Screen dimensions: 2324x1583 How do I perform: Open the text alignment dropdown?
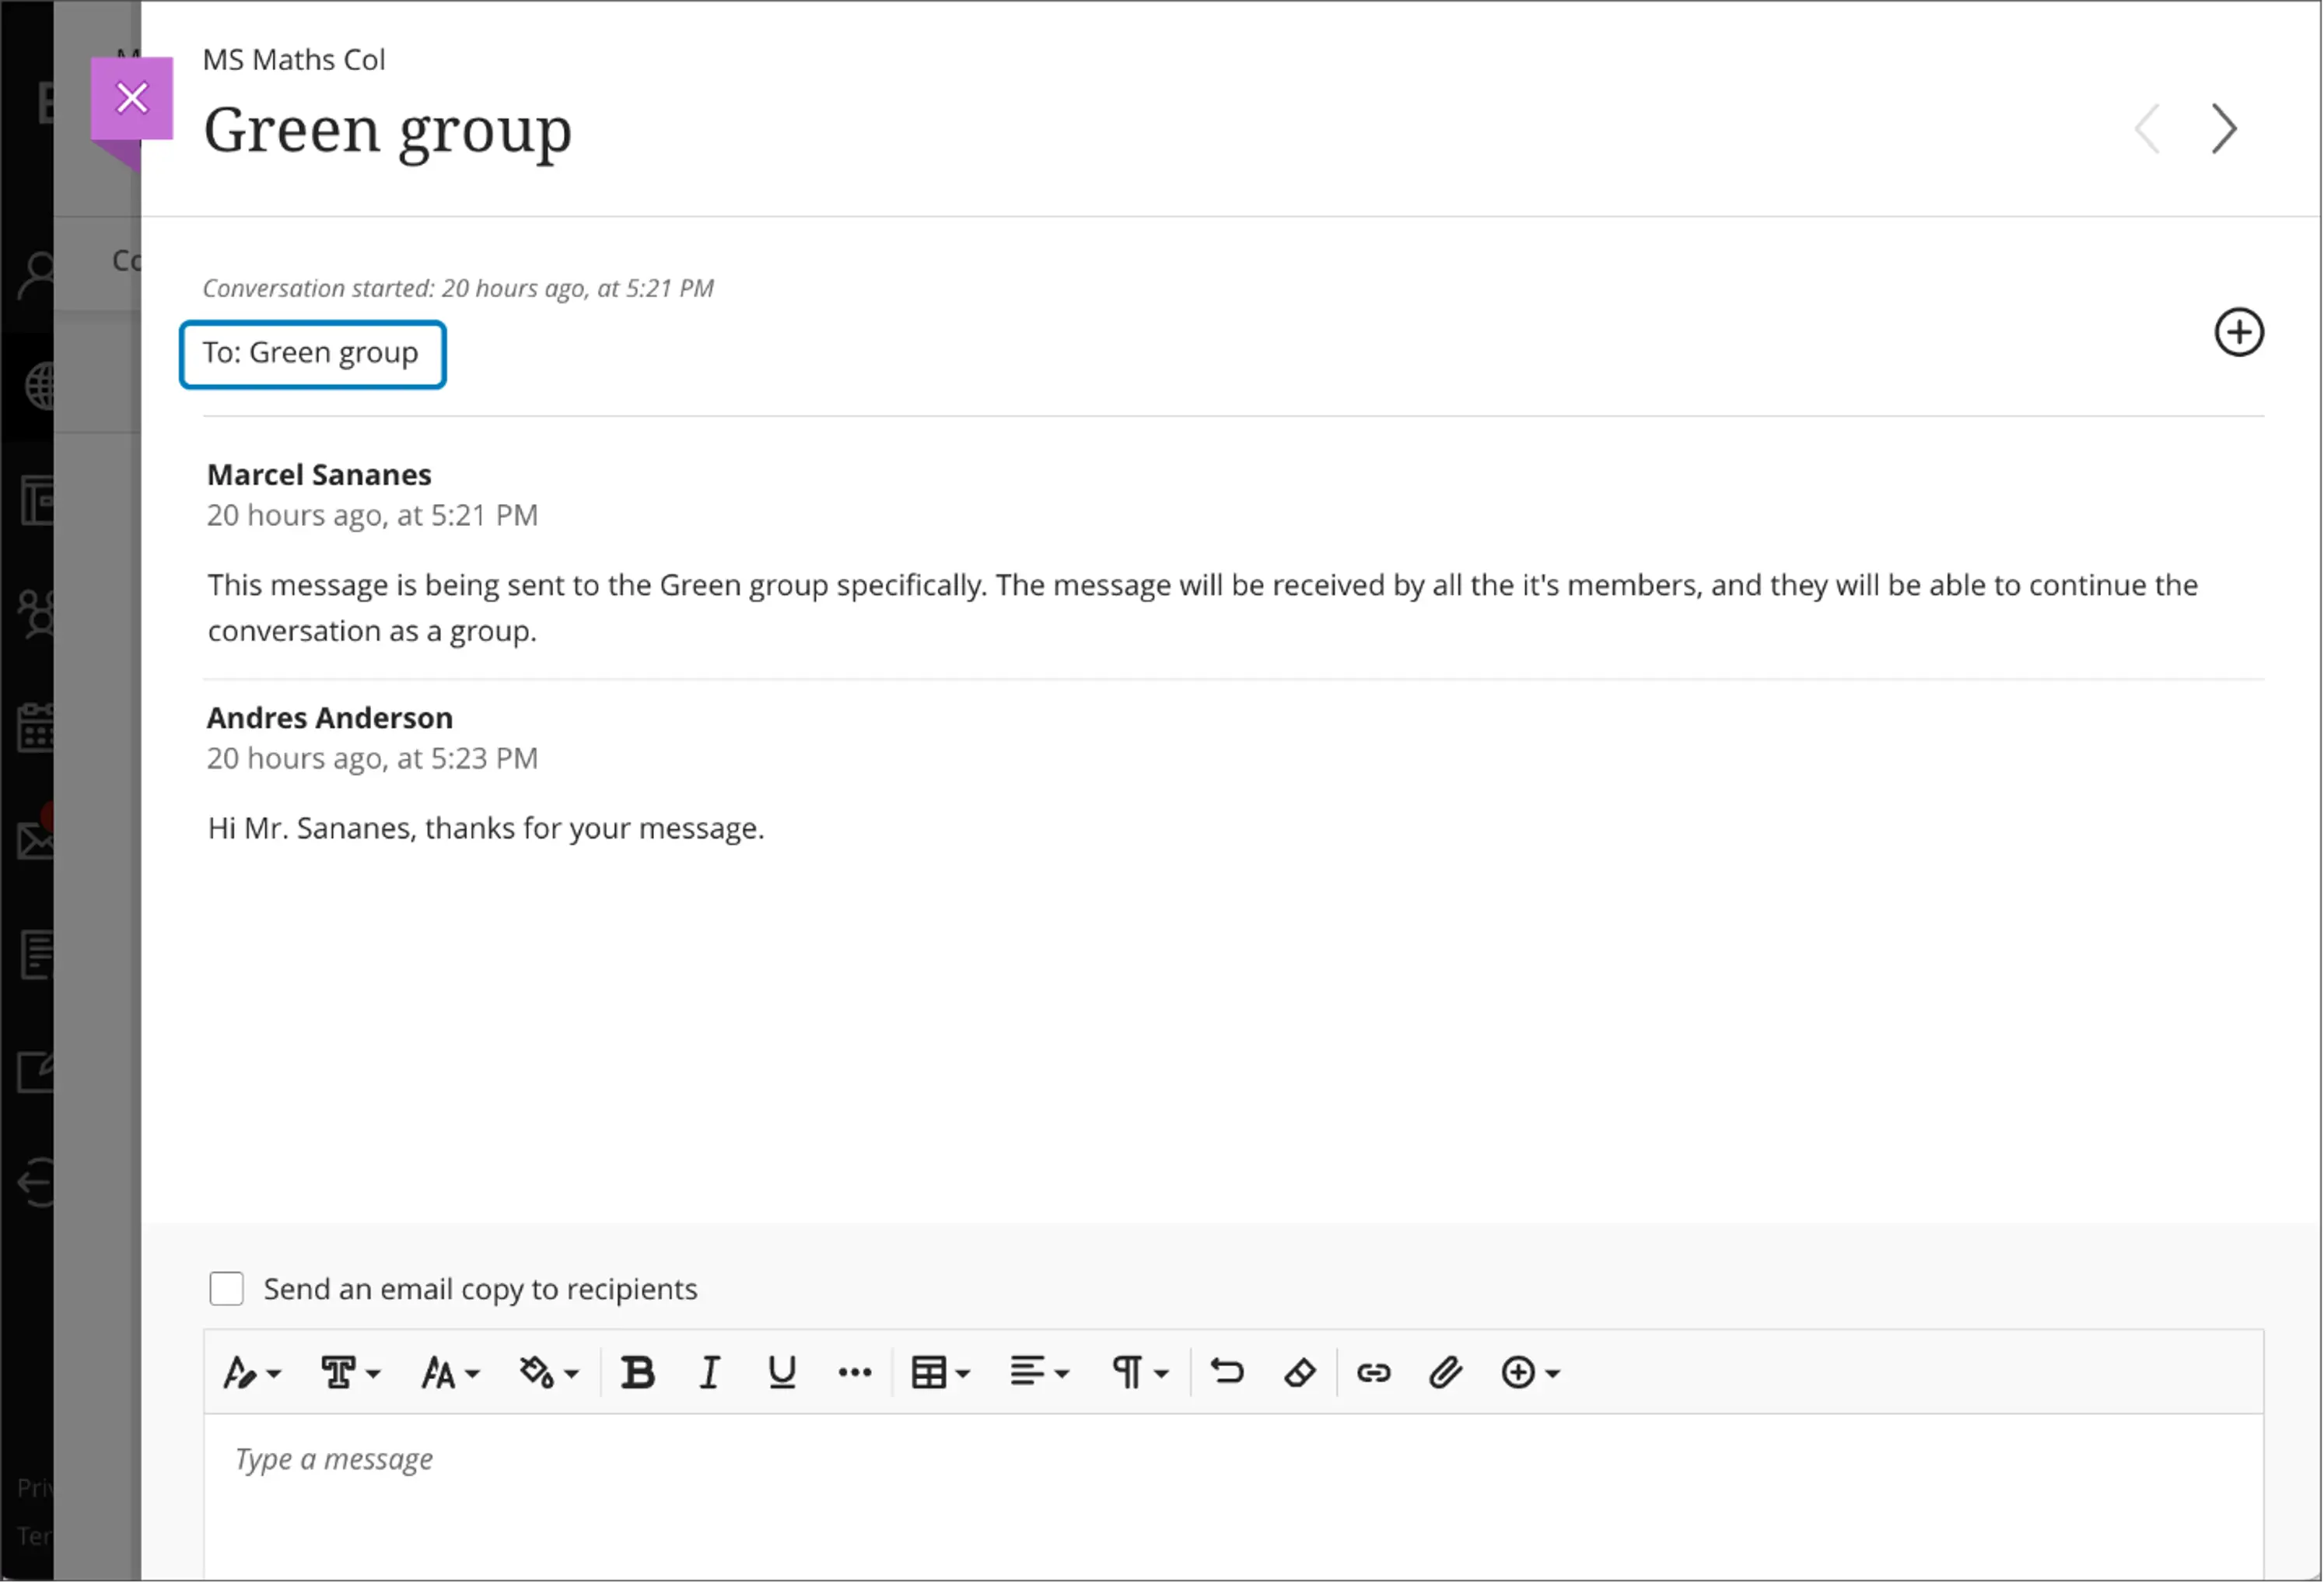click(1039, 1373)
